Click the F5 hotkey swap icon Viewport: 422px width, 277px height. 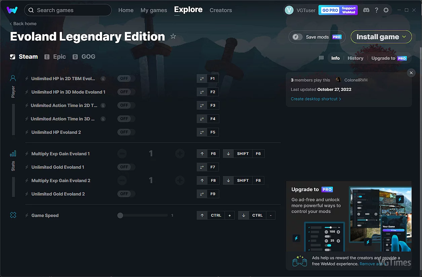[202, 132]
